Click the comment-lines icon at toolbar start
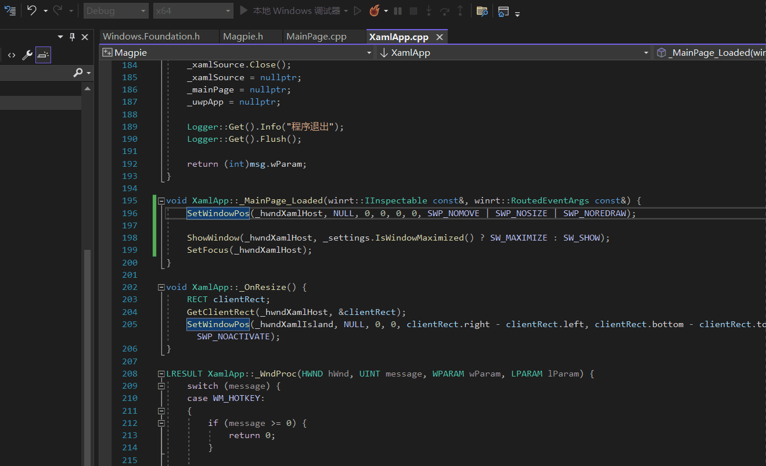This screenshot has width=766, height=466. [x=10, y=10]
